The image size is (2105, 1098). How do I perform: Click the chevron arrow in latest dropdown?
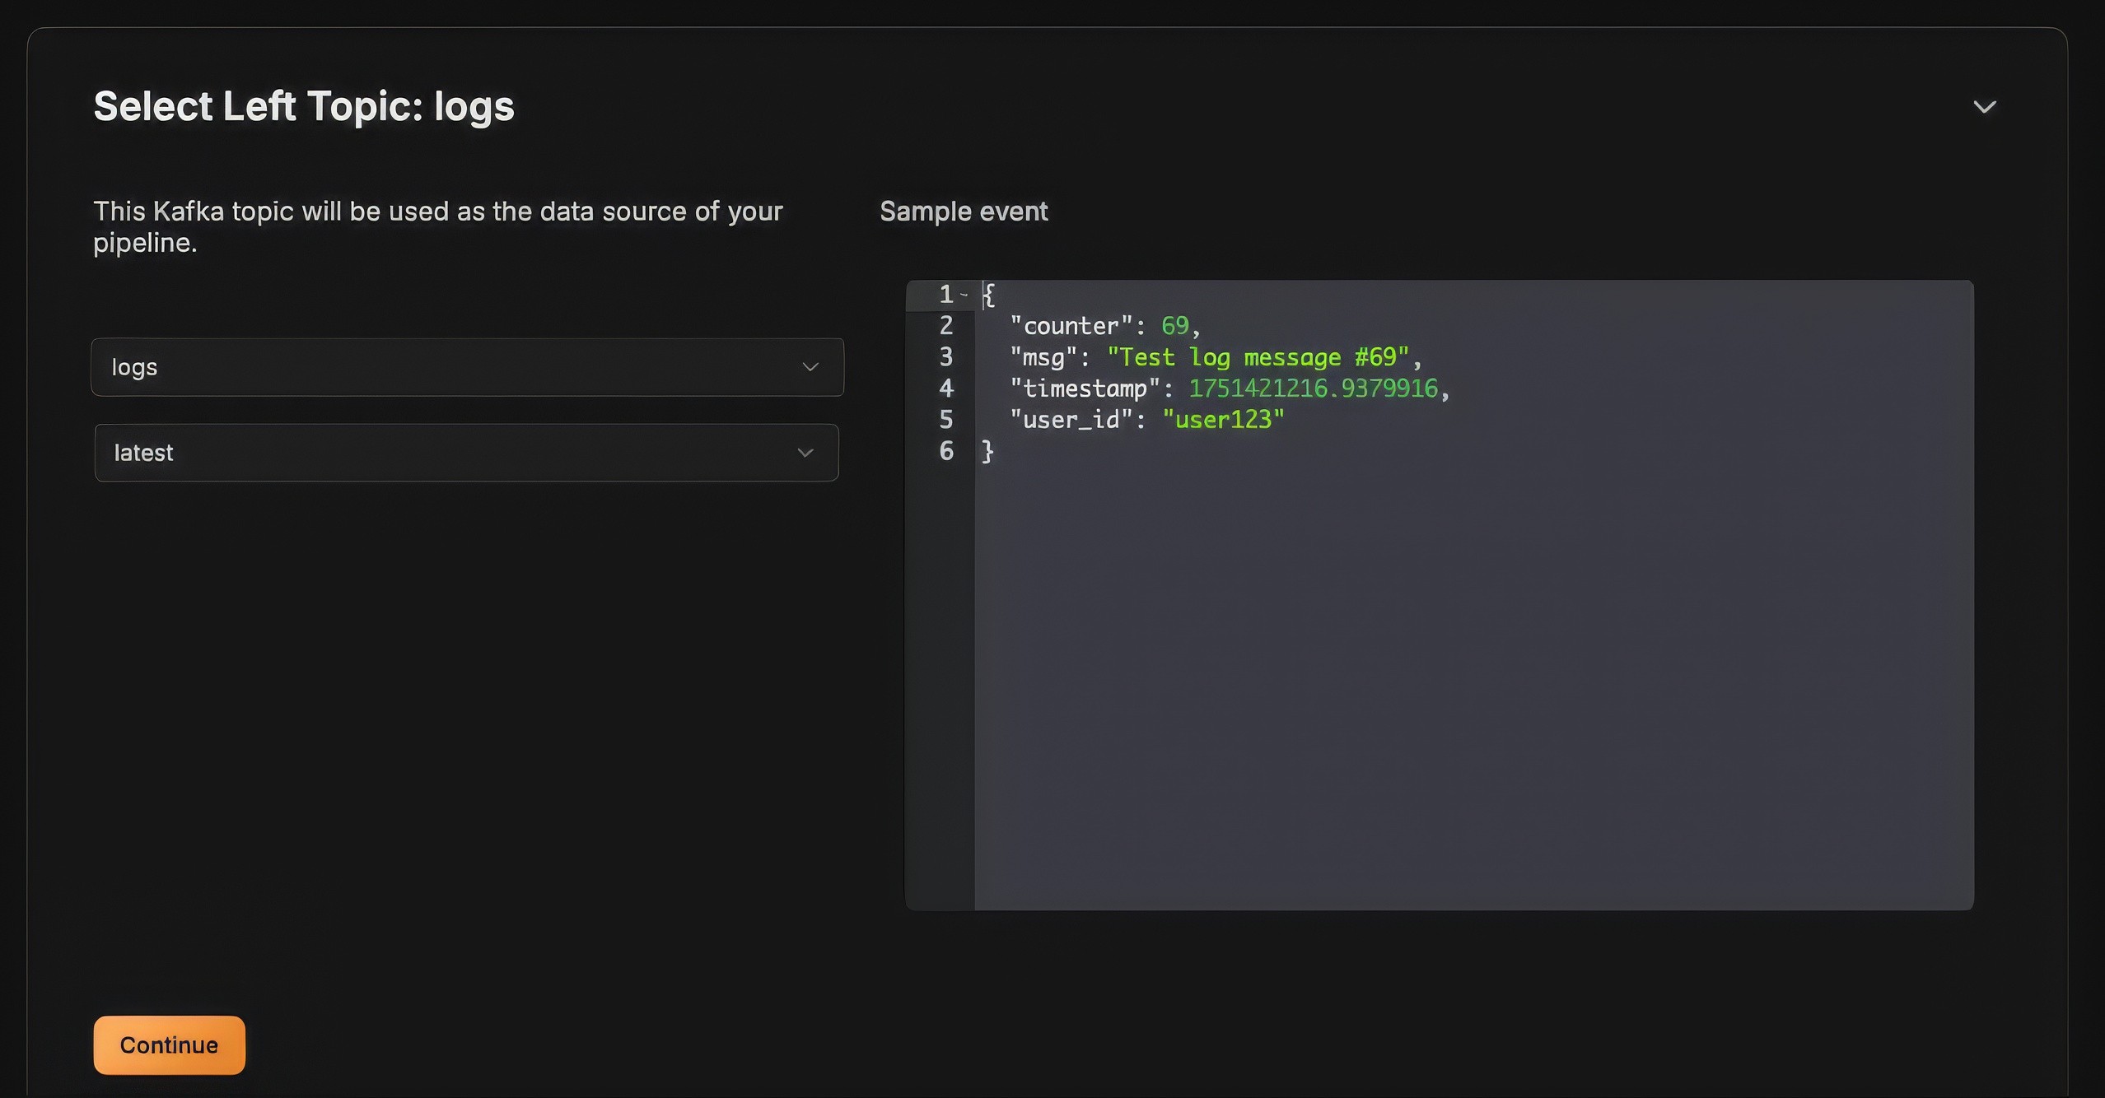[805, 453]
